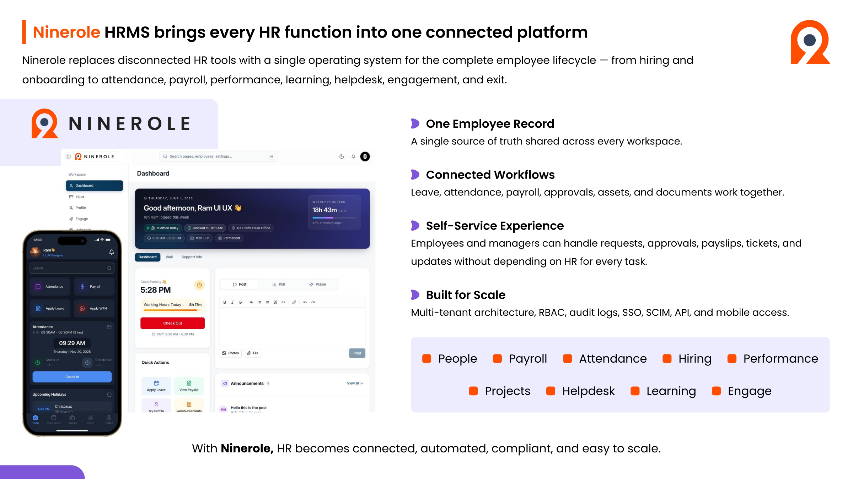
Task: Tap the Home tab in phone bottom bar
Action: 36,419
